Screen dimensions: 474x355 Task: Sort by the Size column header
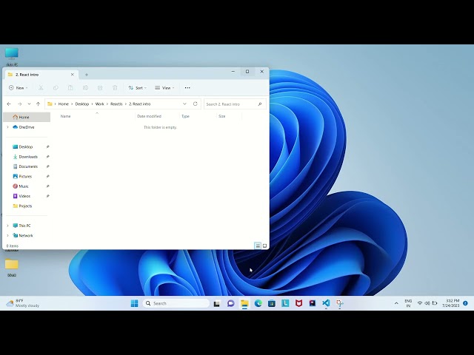click(x=222, y=116)
